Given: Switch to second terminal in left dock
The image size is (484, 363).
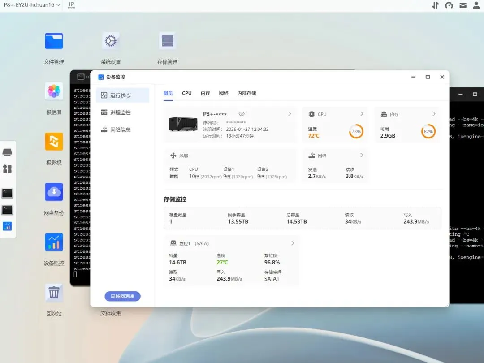Looking at the screenshot, I should [7, 210].
